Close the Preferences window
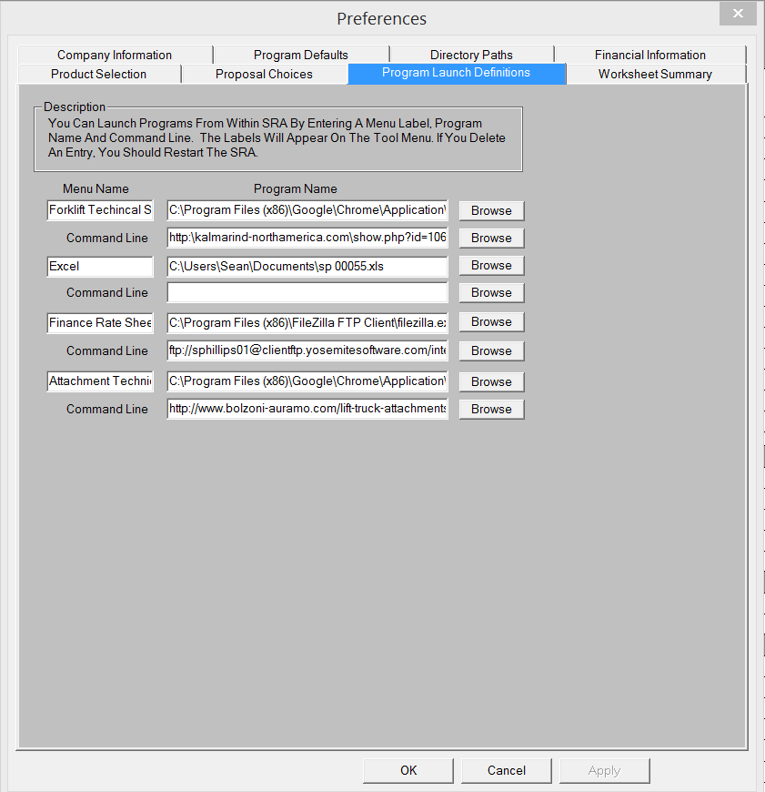 click(x=737, y=14)
